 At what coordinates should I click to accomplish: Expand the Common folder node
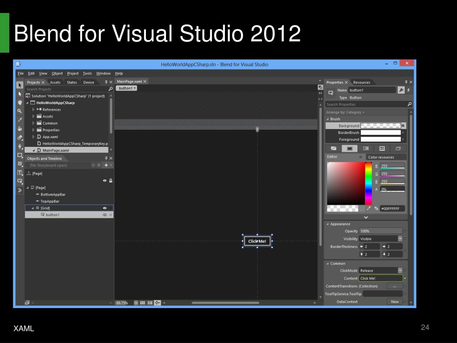(33, 123)
